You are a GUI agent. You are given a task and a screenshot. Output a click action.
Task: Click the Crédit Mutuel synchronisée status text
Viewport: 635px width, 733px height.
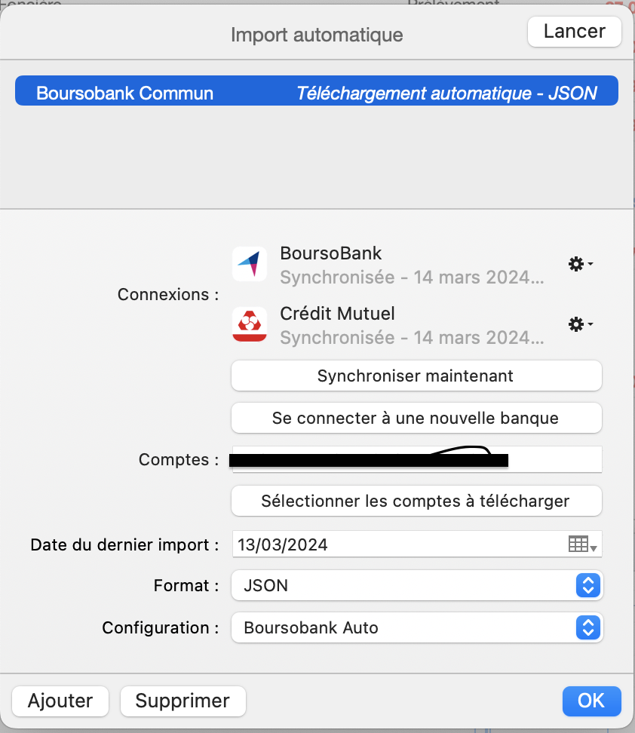pyautogui.click(x=412, y=337)
